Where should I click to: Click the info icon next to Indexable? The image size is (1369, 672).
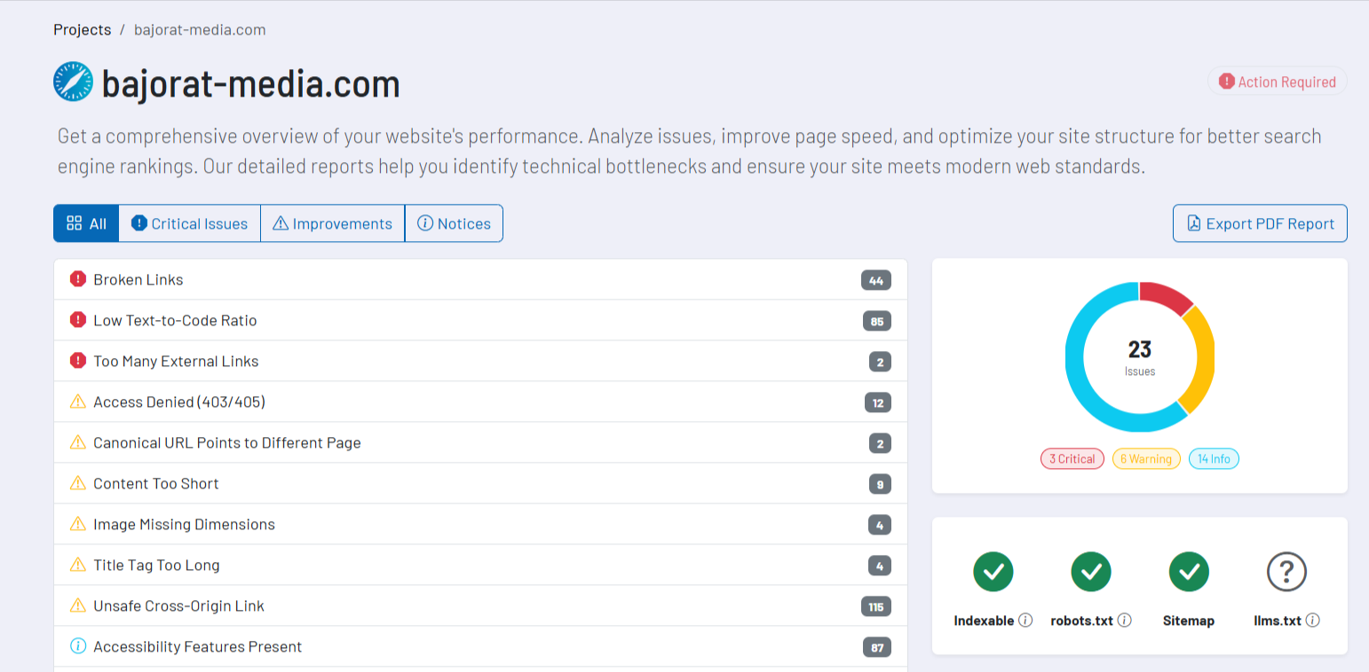pos(1025,621)
